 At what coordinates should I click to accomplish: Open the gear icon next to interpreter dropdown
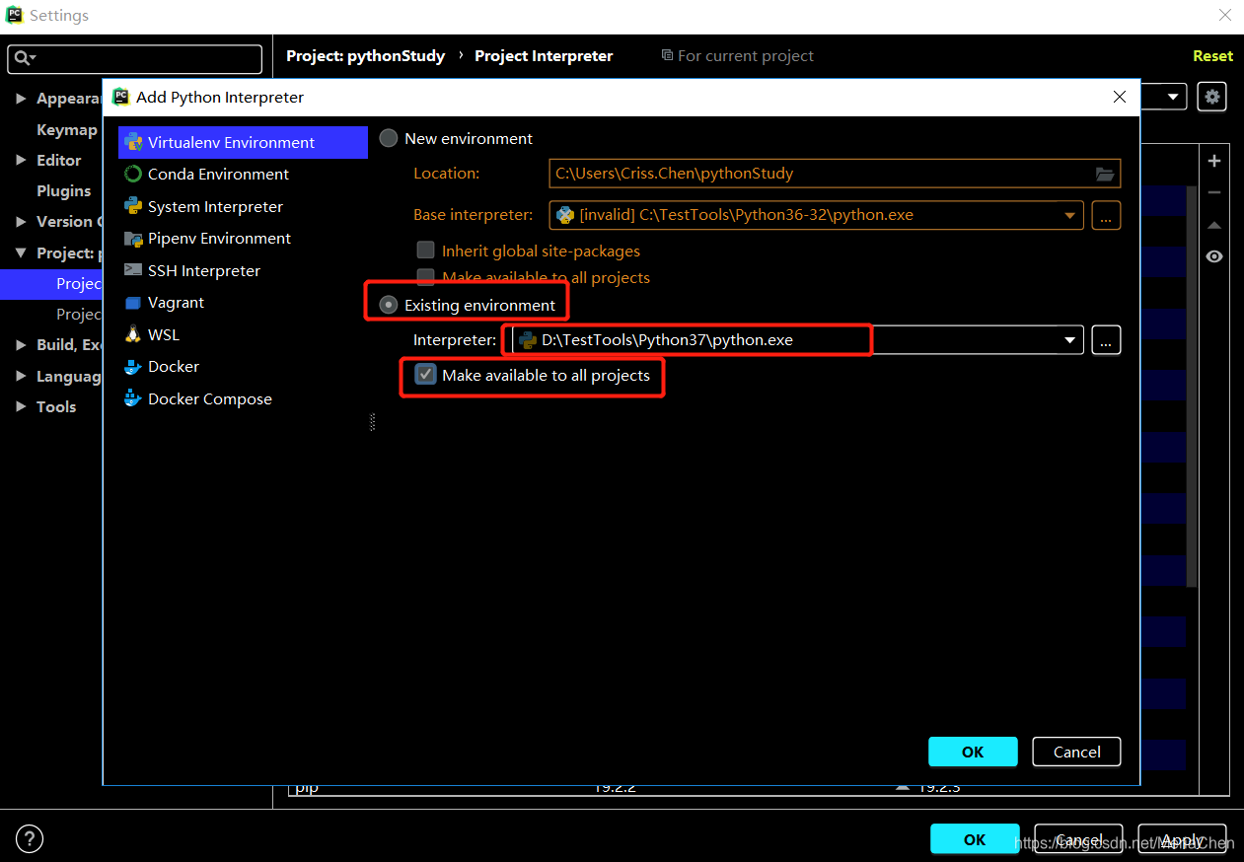(1211, 97)
